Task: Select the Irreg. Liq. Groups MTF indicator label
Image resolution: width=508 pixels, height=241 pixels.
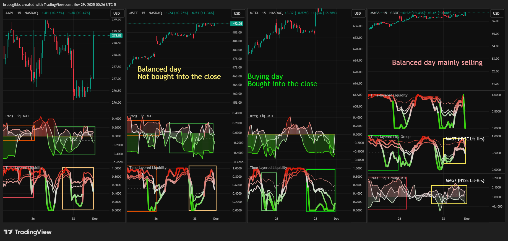Action: coord(389,178)
